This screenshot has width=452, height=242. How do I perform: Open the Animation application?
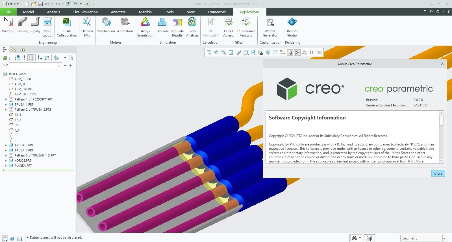(125, 25)
